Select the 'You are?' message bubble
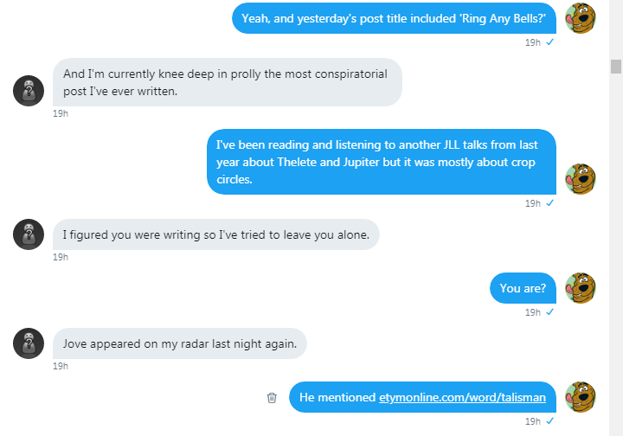The width and height of the screenshot is (623, 436). 523,288
